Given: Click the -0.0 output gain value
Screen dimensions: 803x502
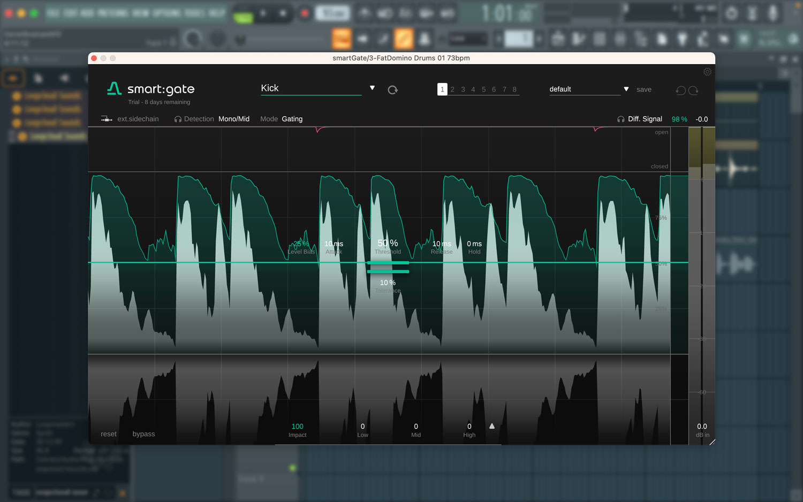Looking at the screenshot, I should click(x=702, y=119).
